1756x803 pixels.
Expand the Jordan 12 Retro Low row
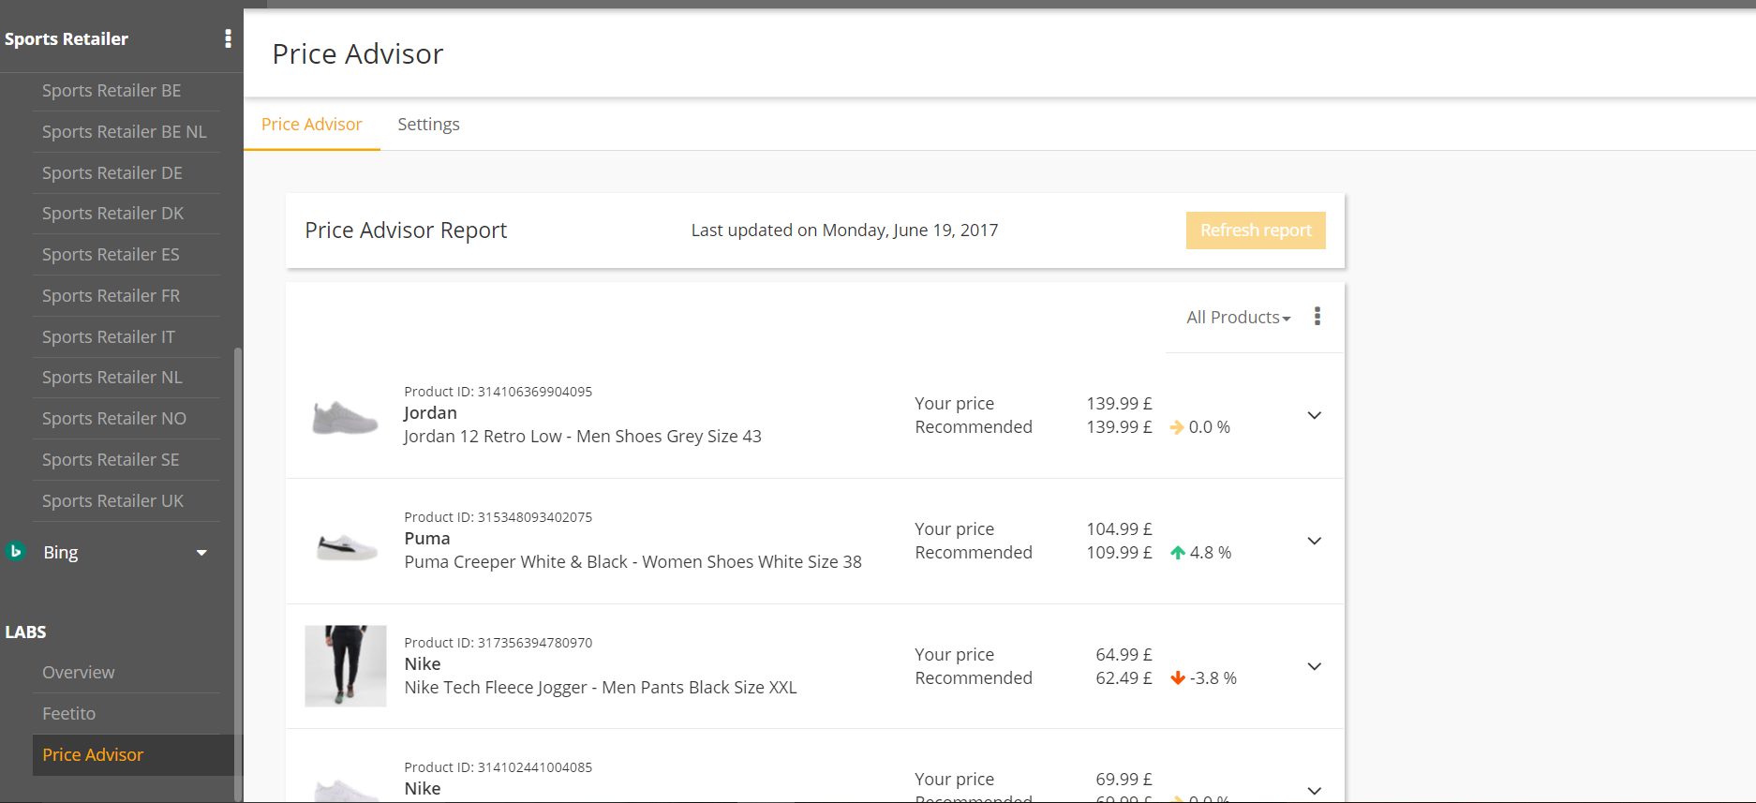1315,415
